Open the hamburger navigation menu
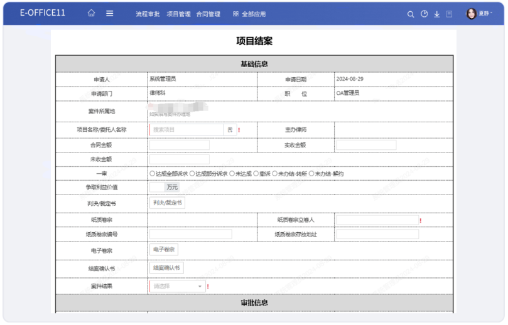The height and width of the screenshot is (325, 508). (109, 14)
